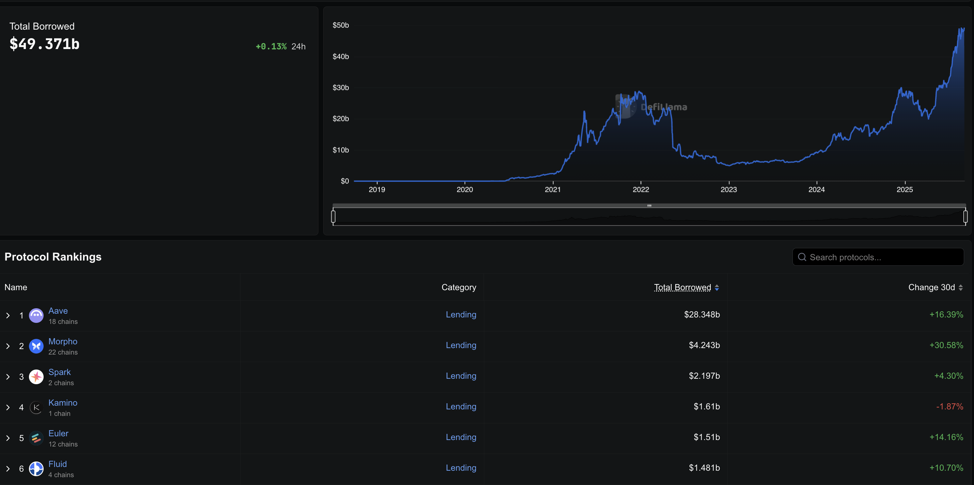
Task: Click the Euler logo
Action: pos(36,438)
